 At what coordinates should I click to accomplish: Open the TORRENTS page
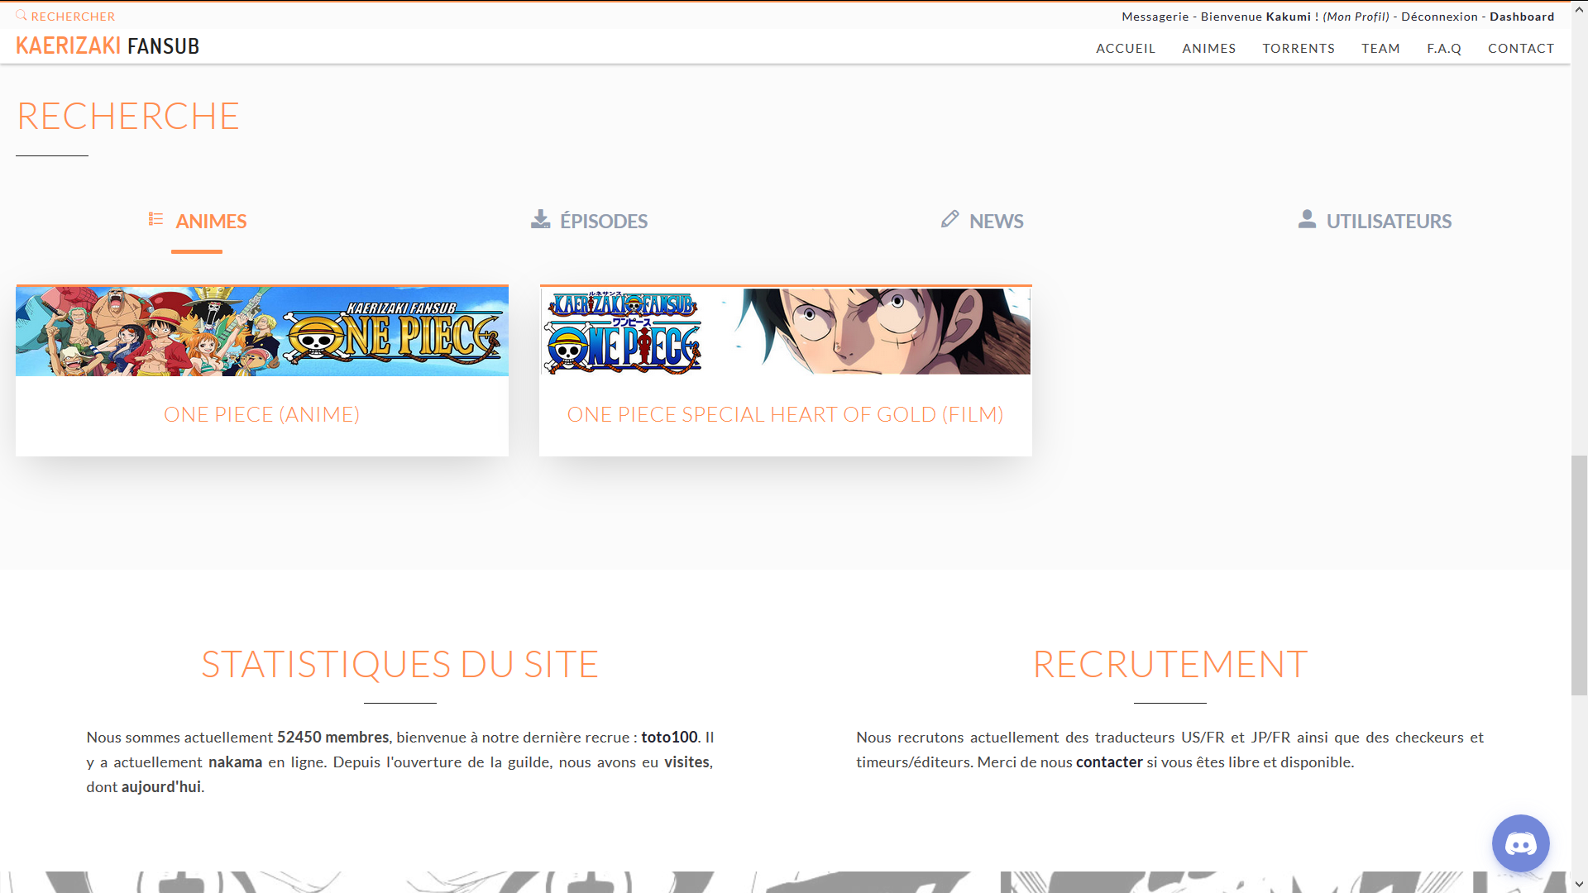click(1299, 49)
